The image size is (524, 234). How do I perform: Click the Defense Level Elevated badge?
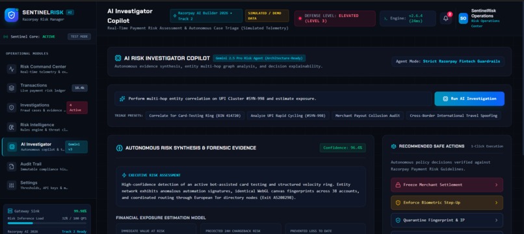point(335,18)
